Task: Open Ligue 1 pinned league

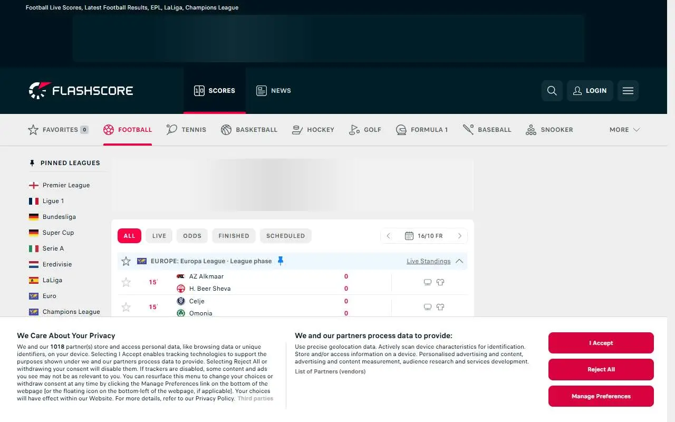Action: [53, 201]
